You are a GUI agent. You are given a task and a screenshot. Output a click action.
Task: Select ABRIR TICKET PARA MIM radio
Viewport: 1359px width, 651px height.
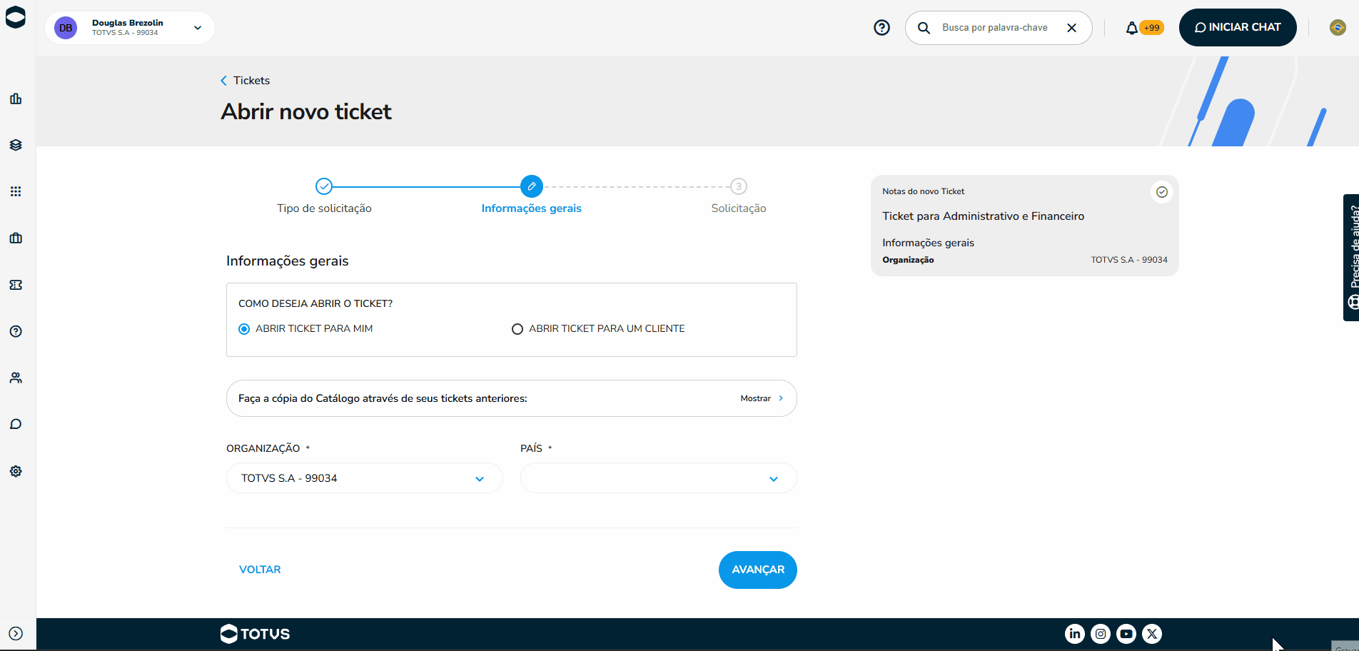pyautogui.click(x=244, y=329)
